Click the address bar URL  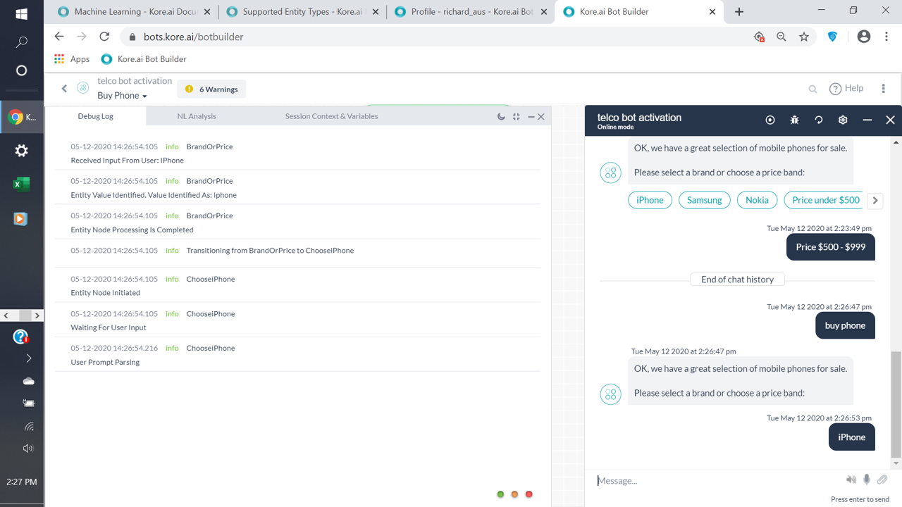[x=194, y=37]
